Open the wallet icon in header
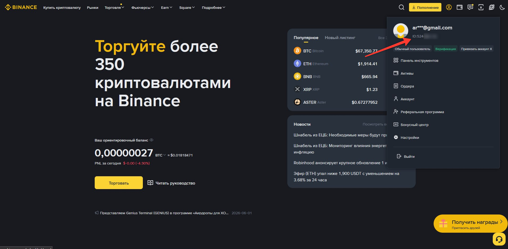 pyautogui.click(x=460, y=7)
